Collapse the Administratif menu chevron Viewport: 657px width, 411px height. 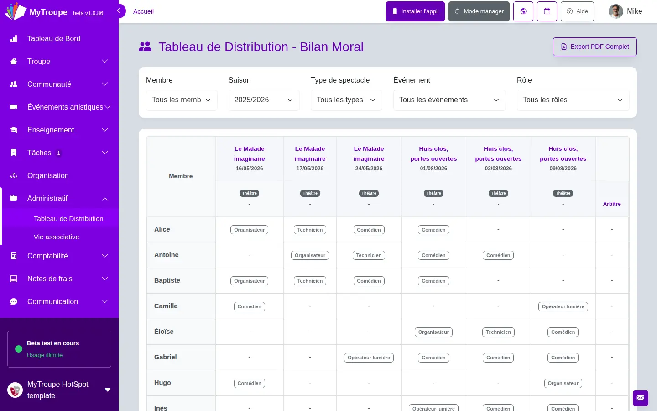pos(105,199)
